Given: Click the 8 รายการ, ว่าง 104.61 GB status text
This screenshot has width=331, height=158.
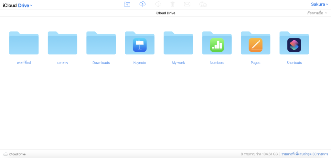Looking at the screenshot, I should point(259,154).
